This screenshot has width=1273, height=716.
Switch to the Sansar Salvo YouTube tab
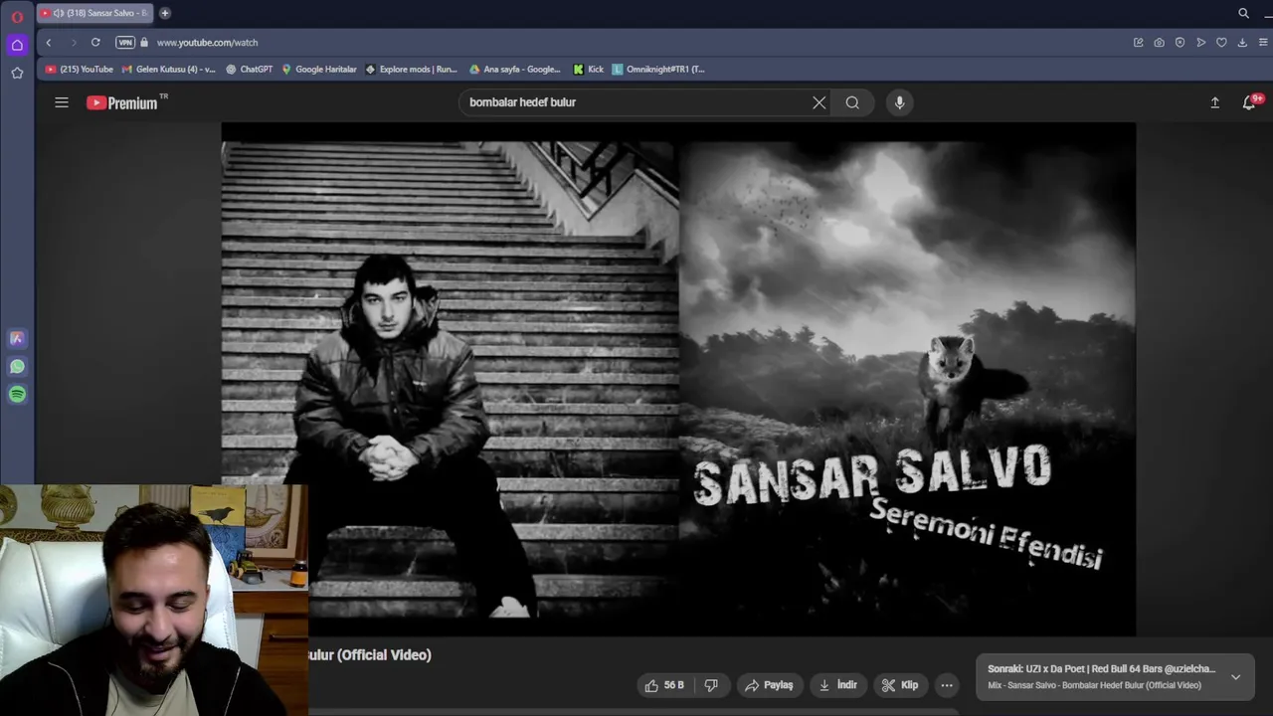click(94, 13)
